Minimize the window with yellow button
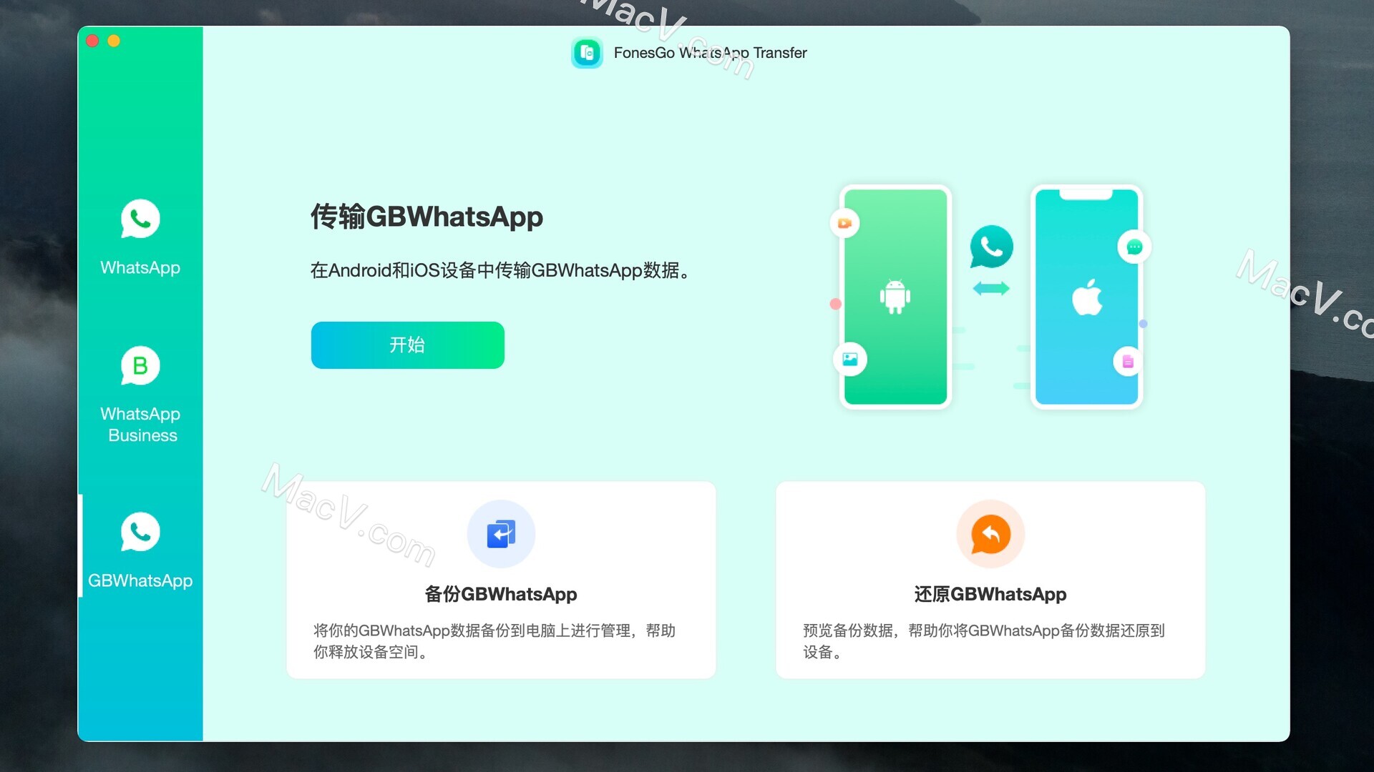 tap(114, 41)
